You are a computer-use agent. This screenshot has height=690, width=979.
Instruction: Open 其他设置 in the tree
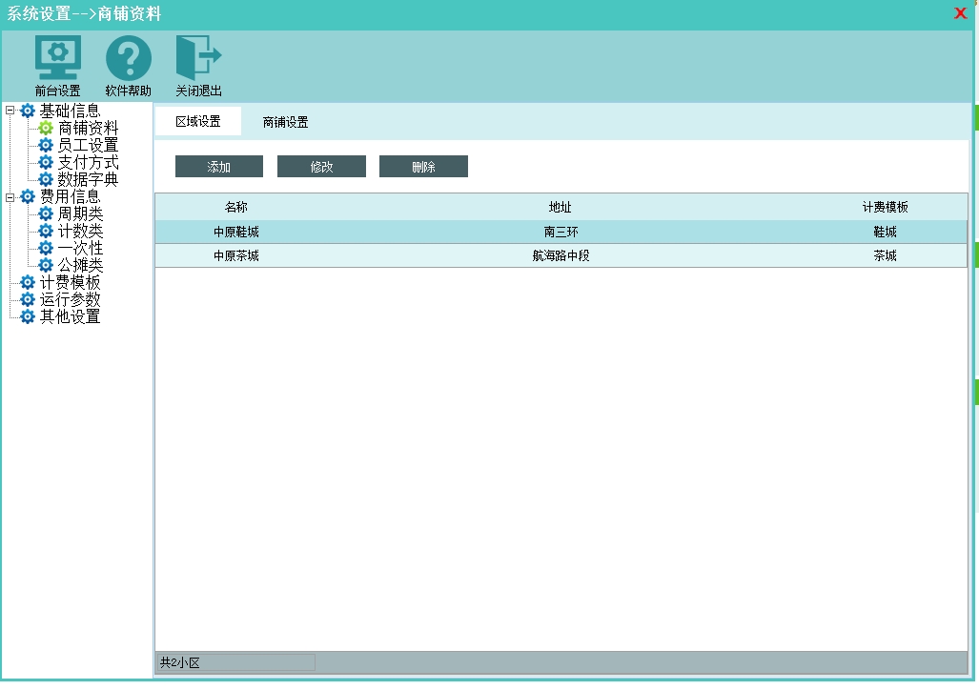click(x=70, y=316)
